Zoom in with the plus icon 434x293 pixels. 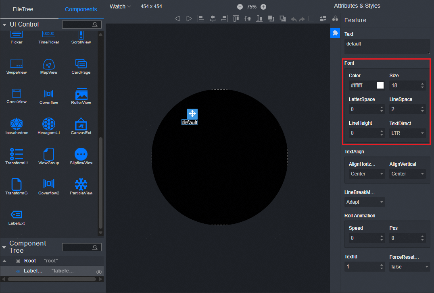click(263, 7)
